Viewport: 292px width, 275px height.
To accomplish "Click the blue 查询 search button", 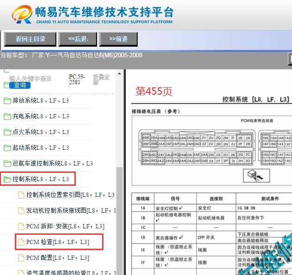I will (20, 85).
